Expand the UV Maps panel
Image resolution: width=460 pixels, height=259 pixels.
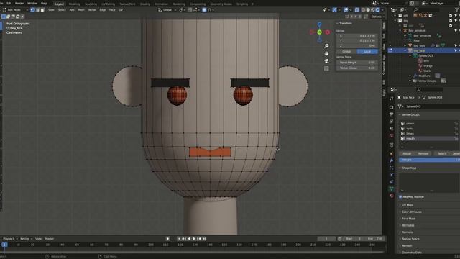(x=408, y=205)
